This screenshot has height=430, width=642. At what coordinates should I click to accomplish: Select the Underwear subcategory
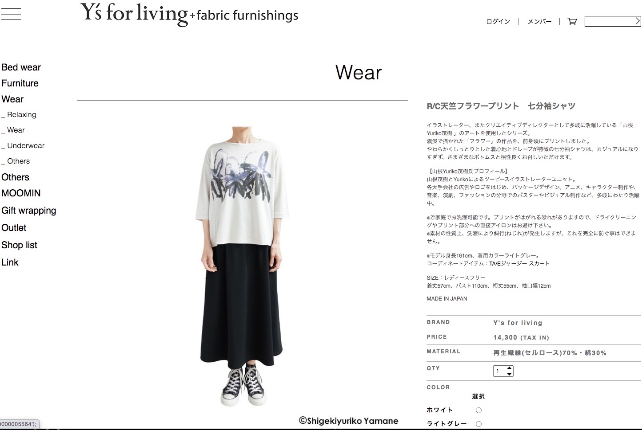pyautogui.click(x=23, y=145)
